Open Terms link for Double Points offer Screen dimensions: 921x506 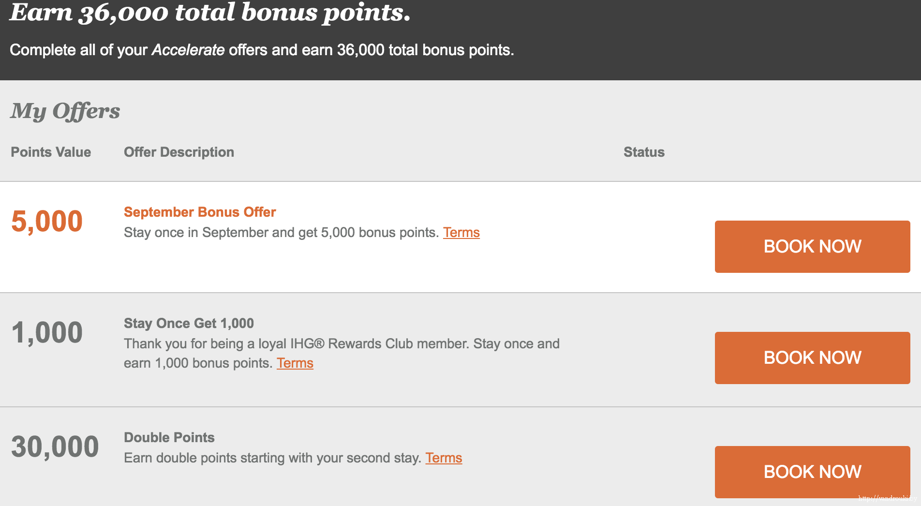[x=444, y=458]
